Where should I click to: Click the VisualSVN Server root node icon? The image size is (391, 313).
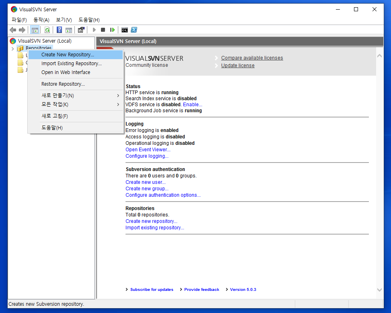[13, 41]
